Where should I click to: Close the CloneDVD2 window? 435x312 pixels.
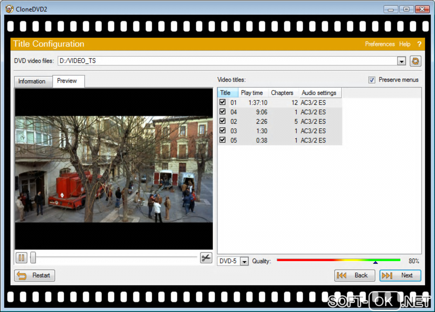[422, 9]
